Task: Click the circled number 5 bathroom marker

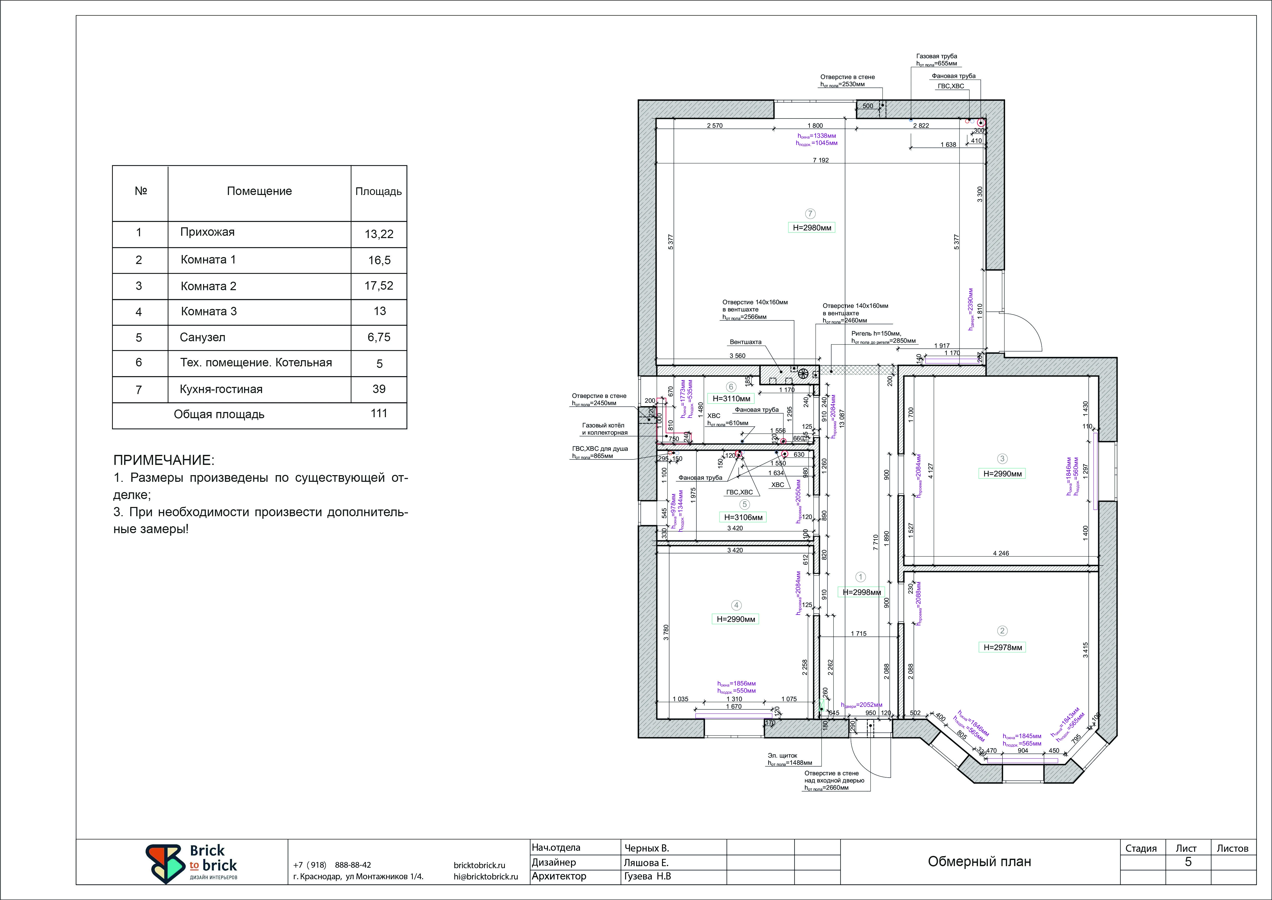Action: coord(745,504)
